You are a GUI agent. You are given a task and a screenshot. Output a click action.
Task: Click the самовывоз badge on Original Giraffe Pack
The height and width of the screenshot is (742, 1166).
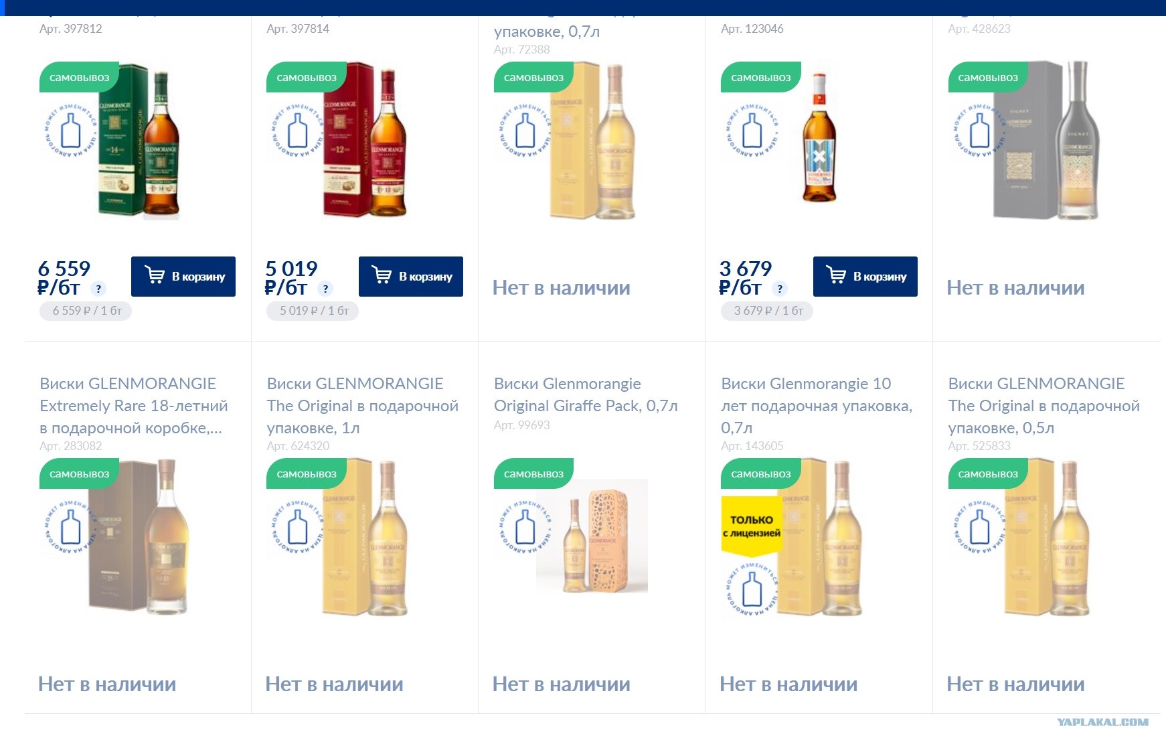533,474
